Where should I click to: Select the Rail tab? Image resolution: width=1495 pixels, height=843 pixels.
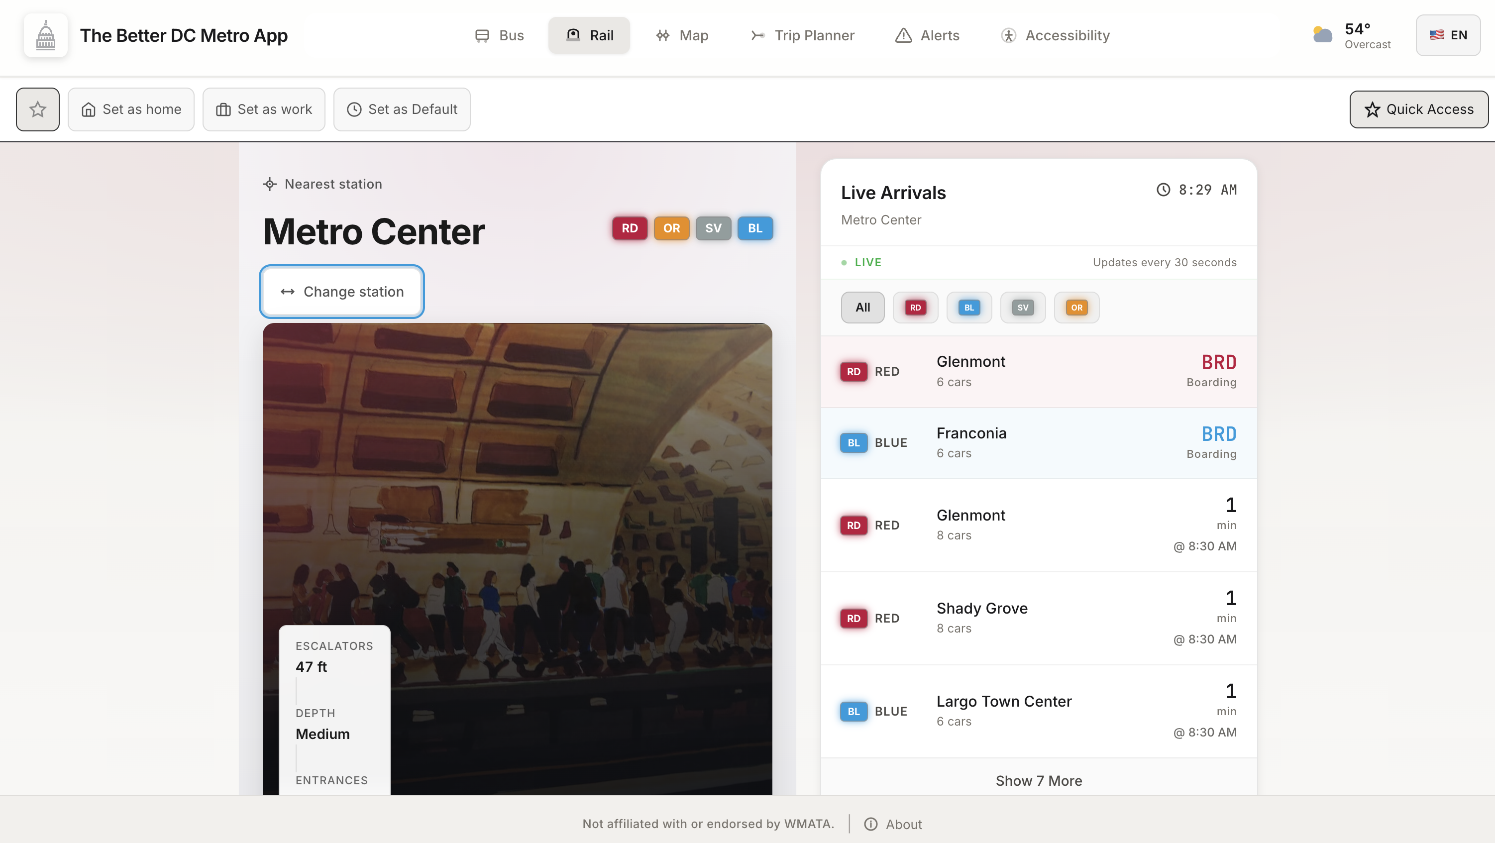click(589, 35)
